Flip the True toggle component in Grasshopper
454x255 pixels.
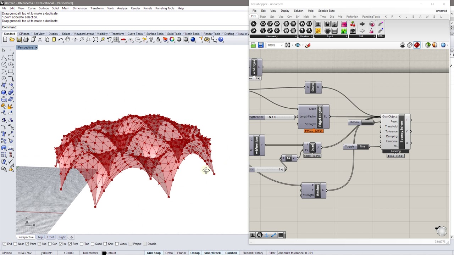(x=362, y=147)
